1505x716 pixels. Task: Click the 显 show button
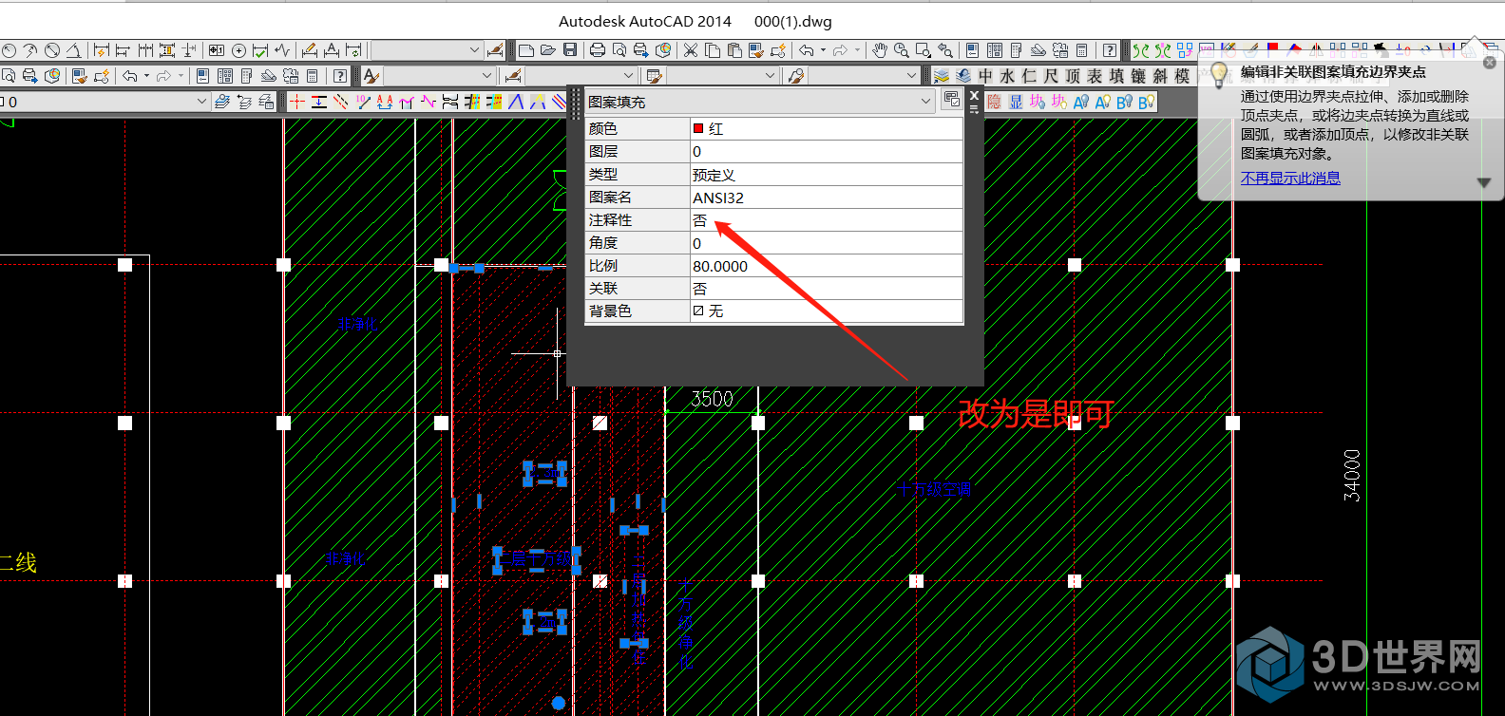[x=1016, y=101]
